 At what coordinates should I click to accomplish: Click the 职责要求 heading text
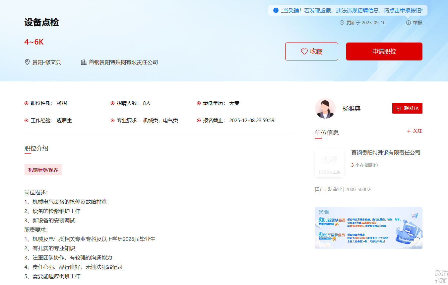pyautogui.click(x=36, y=230)
